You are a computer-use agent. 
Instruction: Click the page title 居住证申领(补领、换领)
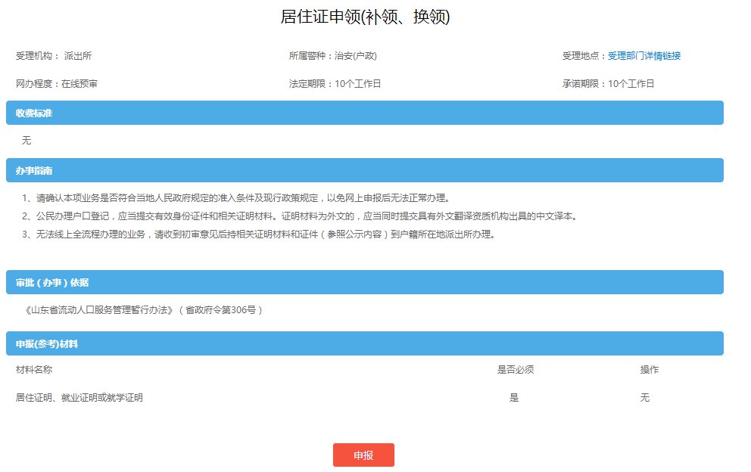365,17
